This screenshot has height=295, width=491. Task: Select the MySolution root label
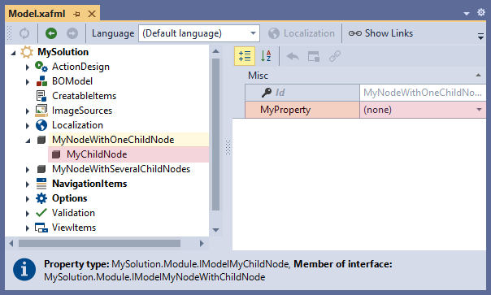click(63, 52)
